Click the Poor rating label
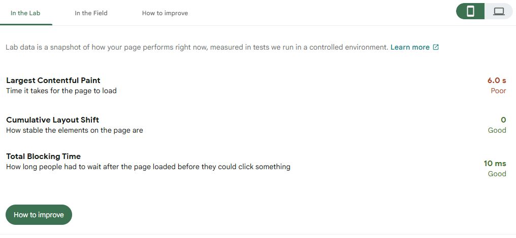 [499, 91]
